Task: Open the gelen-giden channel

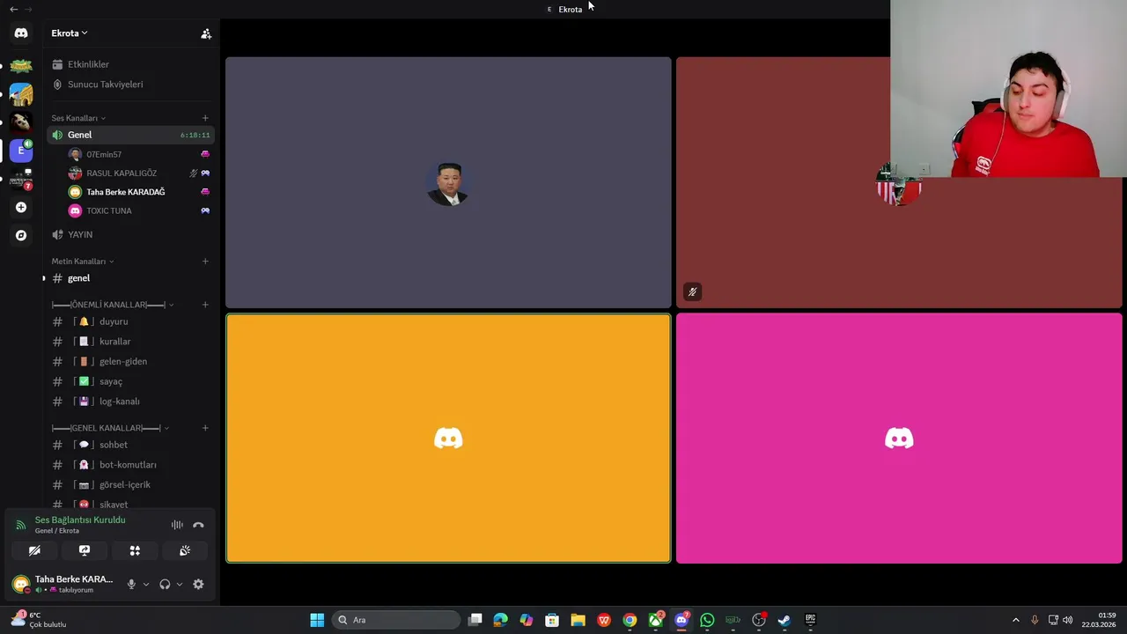Action: click(129, 361)
